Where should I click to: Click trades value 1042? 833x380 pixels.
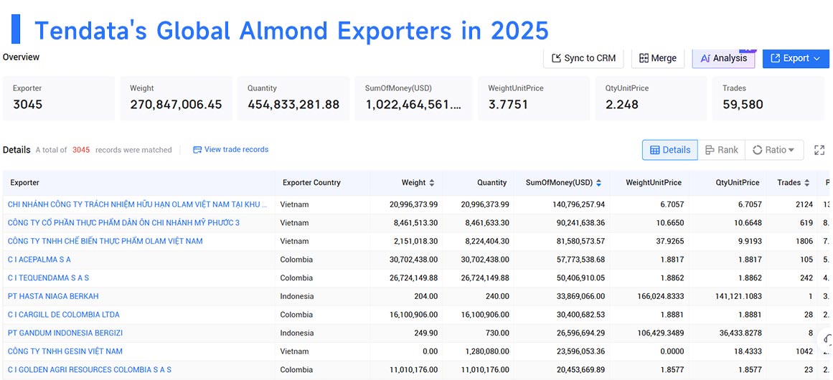tap(804, 351)
